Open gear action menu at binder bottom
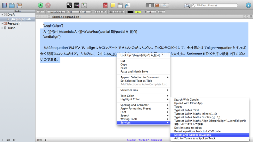 pyautogui.click(x=14, y=140)
